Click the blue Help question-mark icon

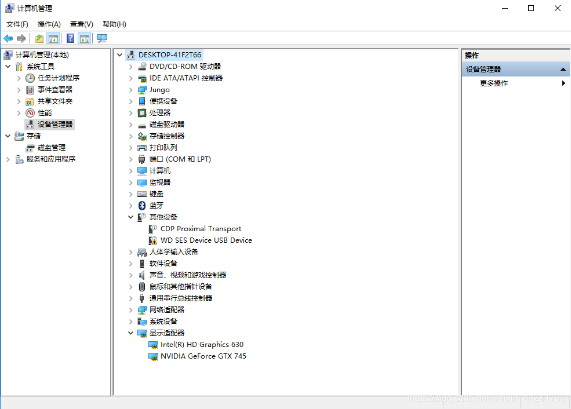71,39
